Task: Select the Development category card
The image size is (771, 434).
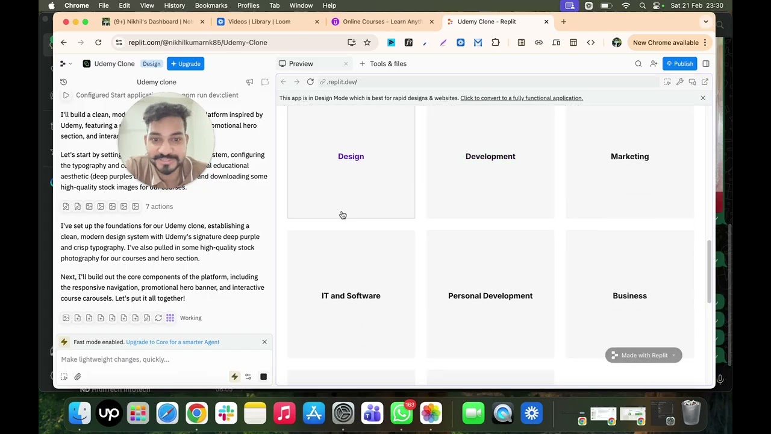Action: 490,162
